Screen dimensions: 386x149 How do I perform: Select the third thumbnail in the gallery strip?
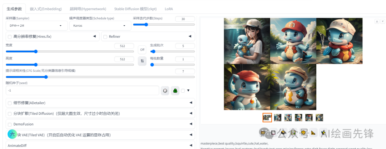288,118
